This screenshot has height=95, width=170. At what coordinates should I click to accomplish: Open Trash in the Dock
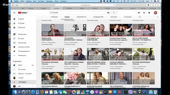click(155, 92)
